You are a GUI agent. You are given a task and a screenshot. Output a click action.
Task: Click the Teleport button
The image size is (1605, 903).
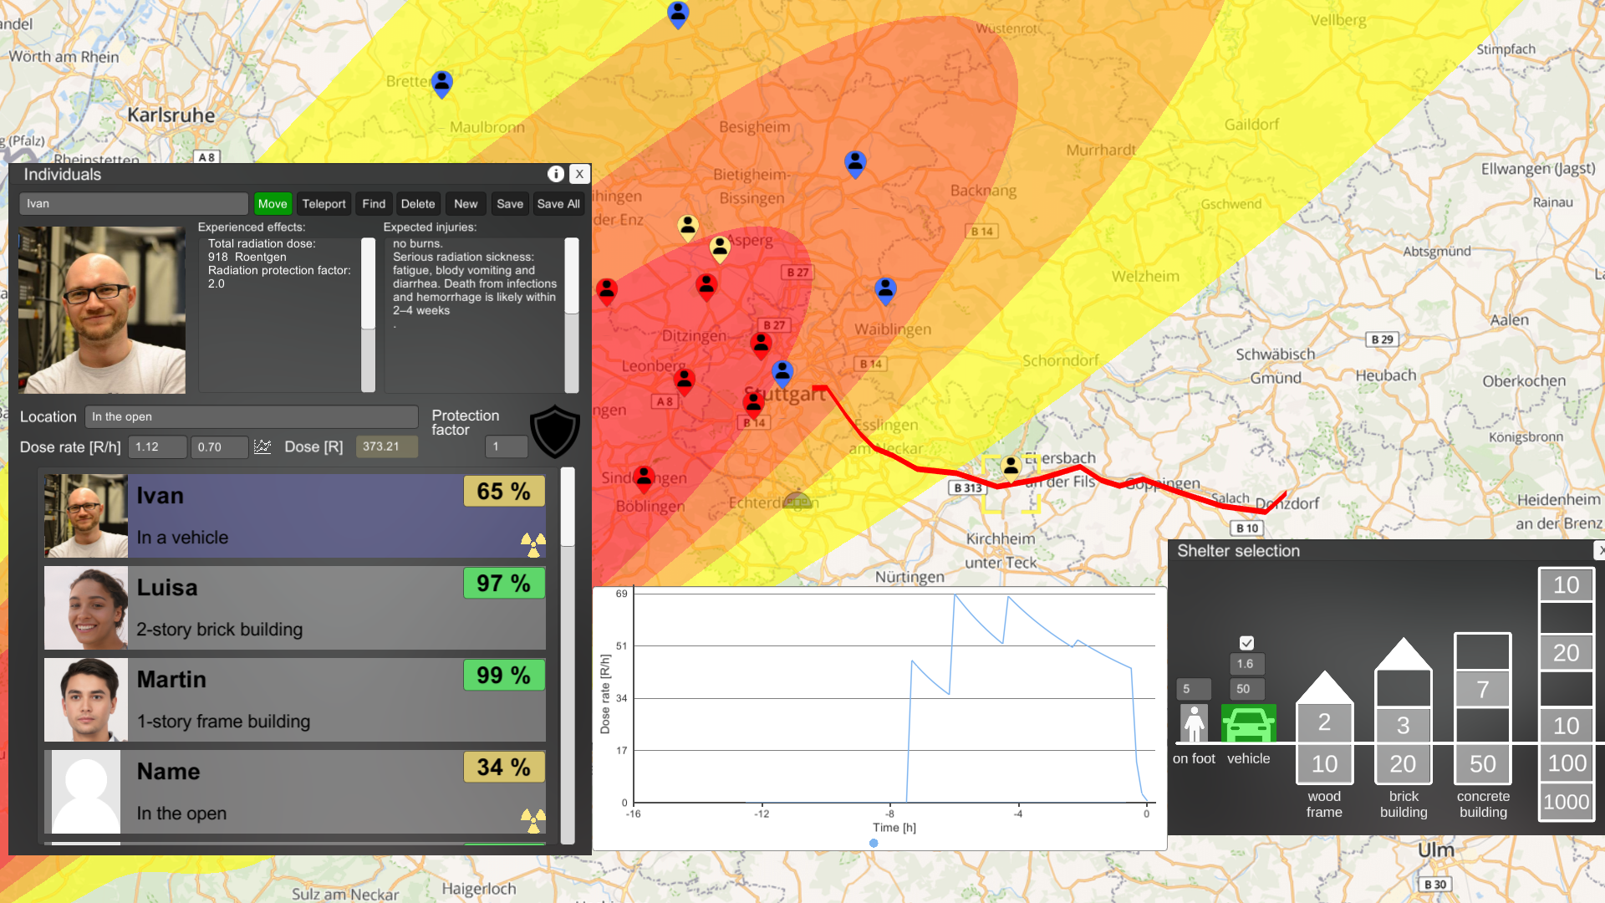coord(324,204)
